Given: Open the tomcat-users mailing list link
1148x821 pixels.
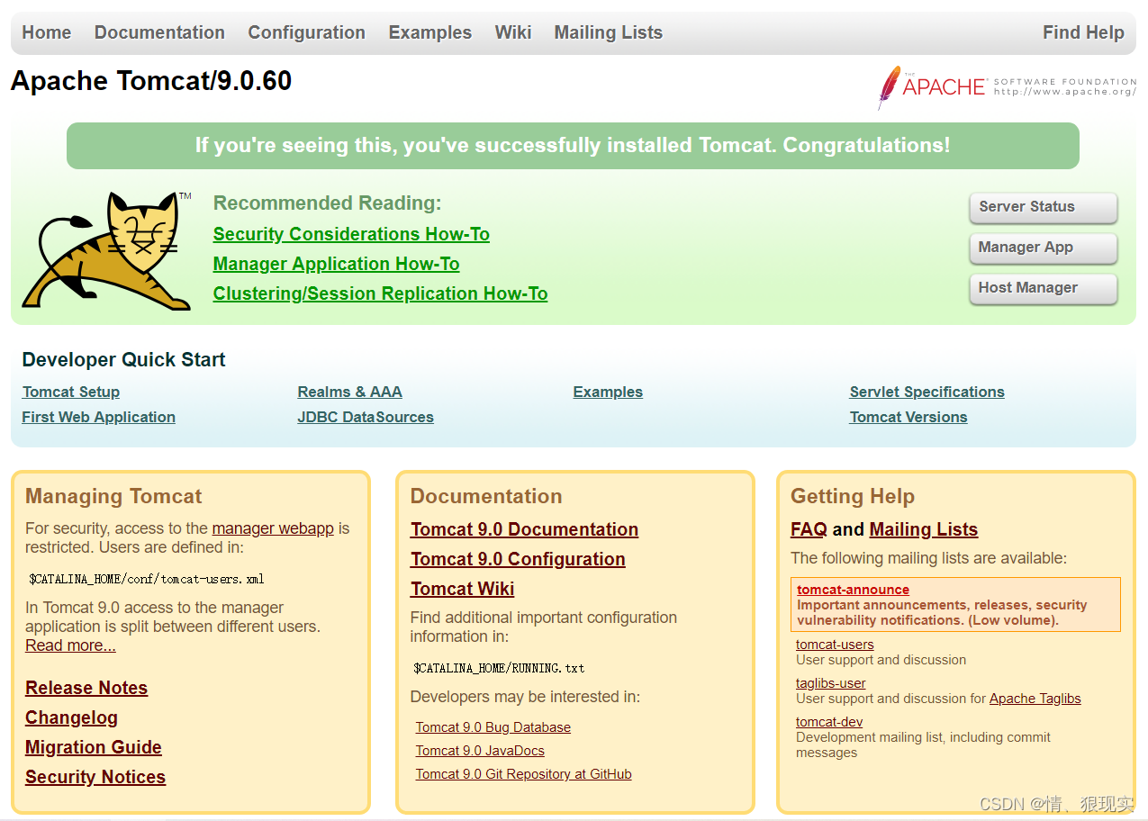Looking at the screenshot, I should 835,645.
